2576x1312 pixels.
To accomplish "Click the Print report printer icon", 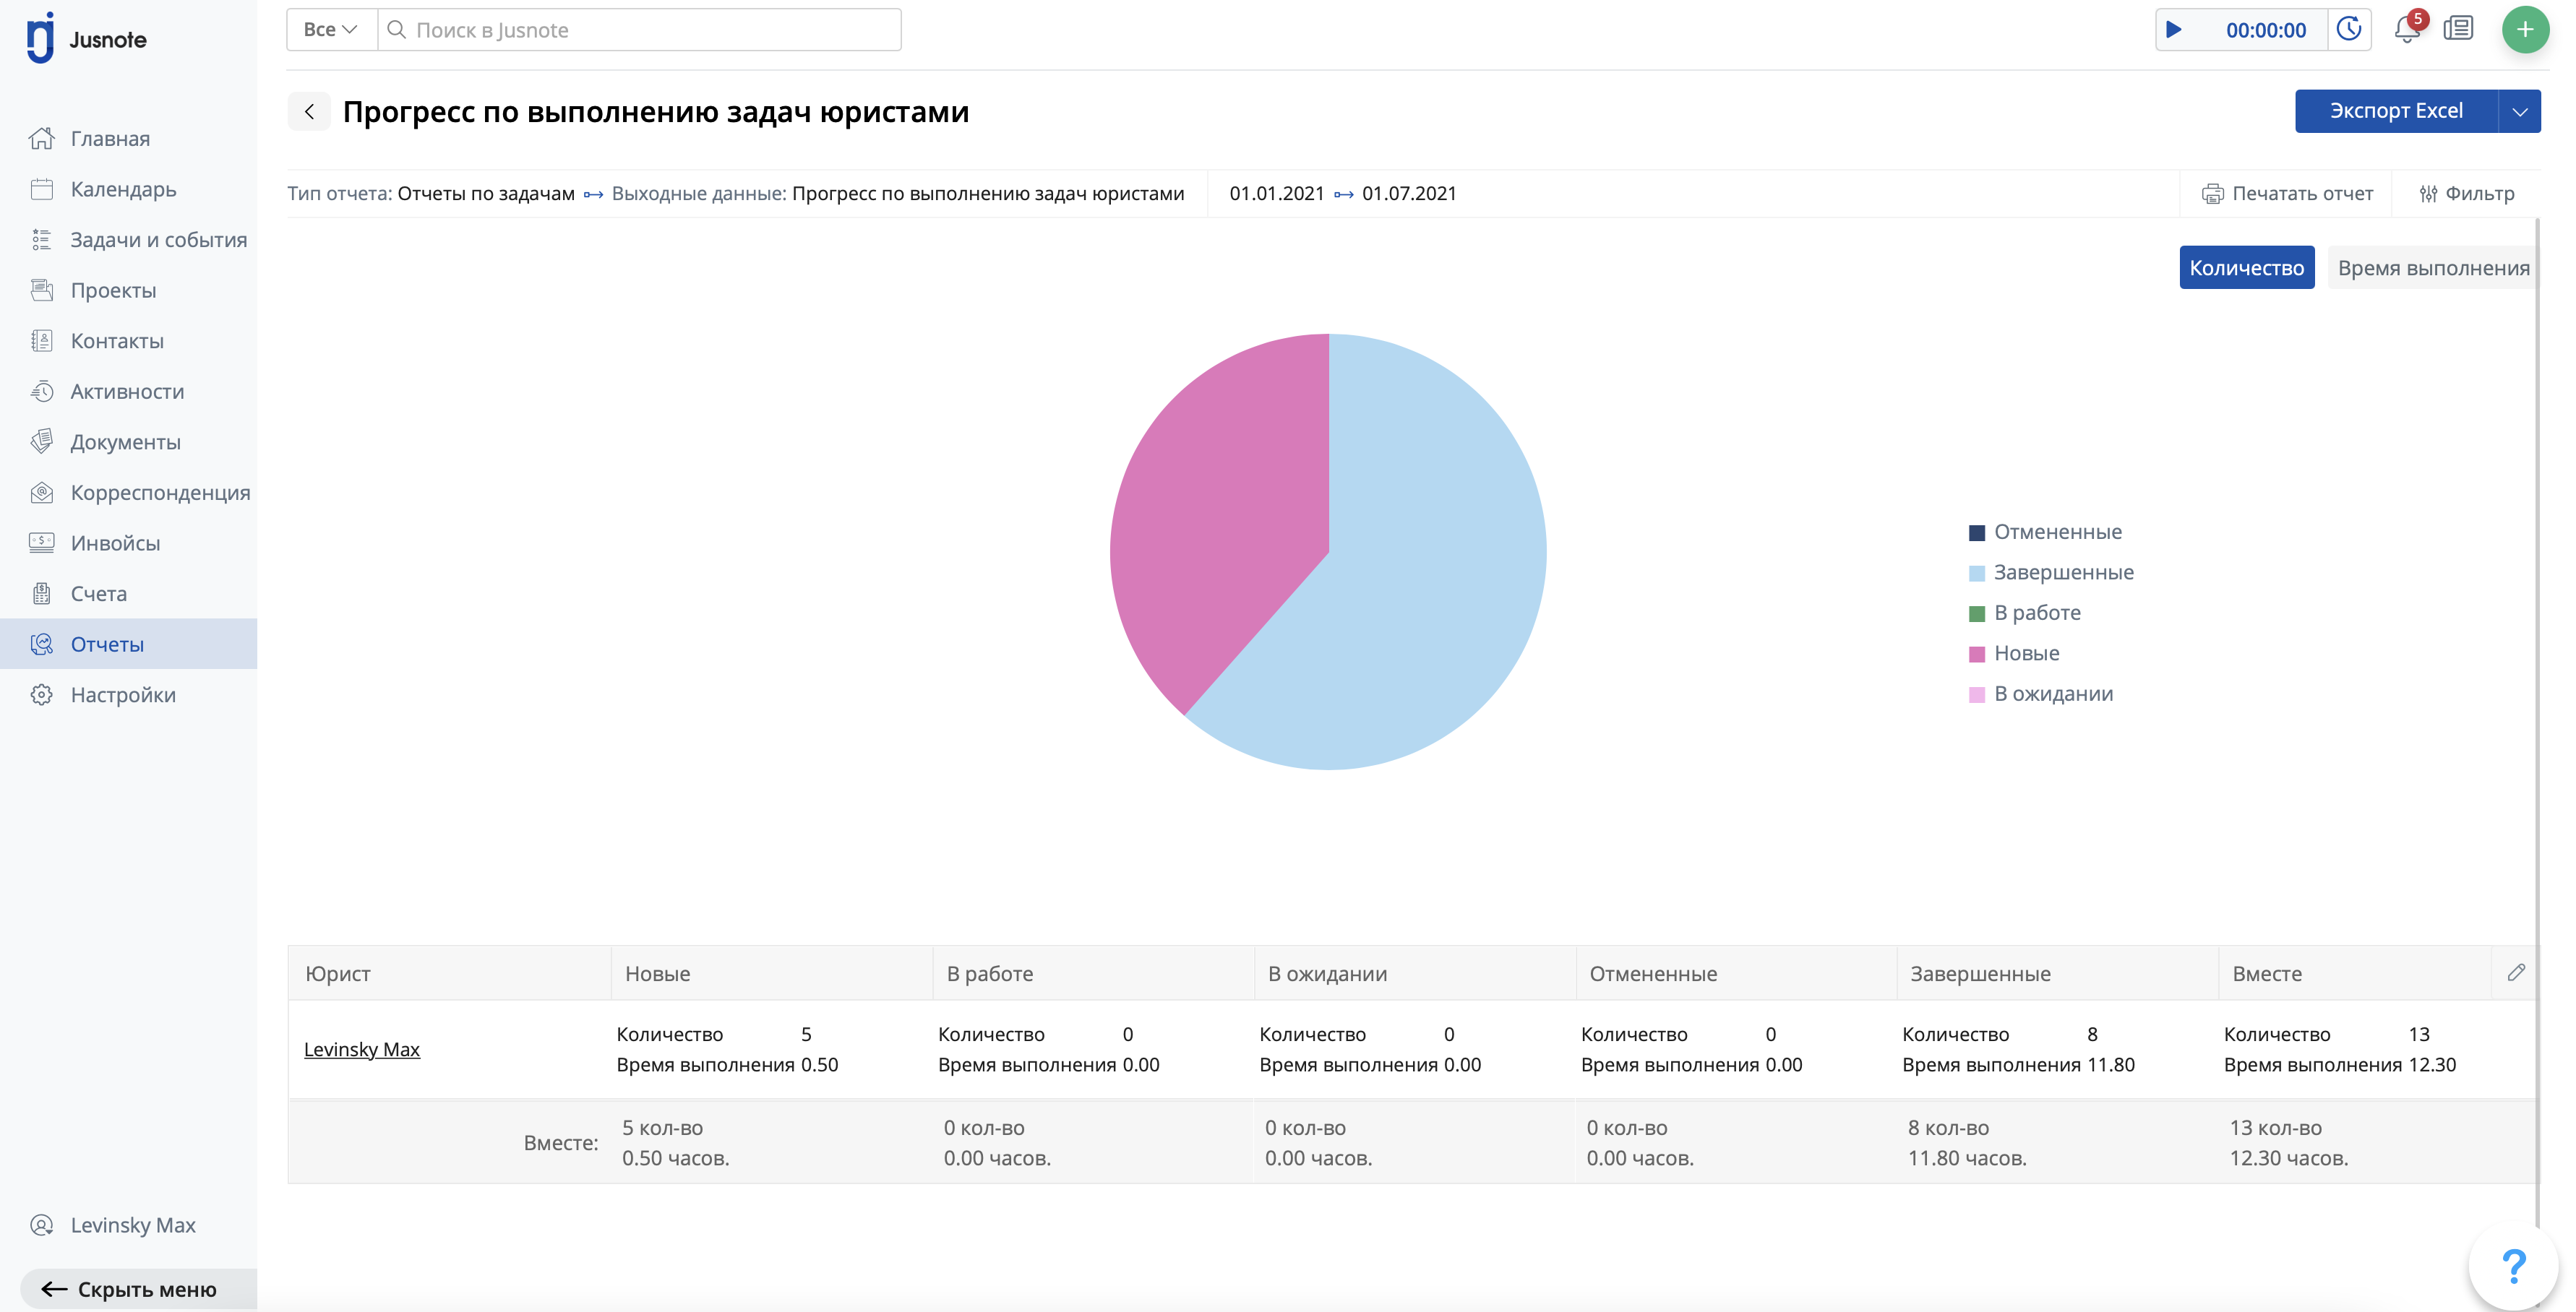I will point(2212,194).
